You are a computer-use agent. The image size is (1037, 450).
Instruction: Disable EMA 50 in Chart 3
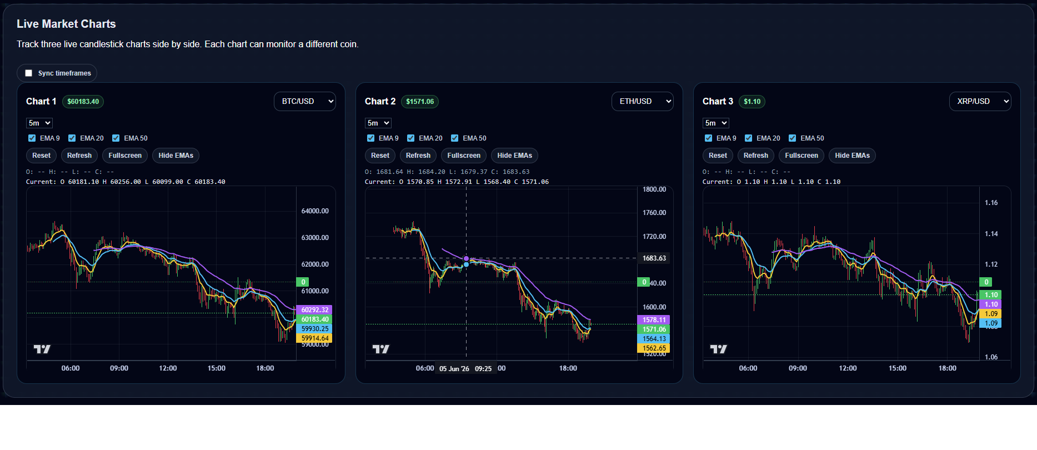(792, 138)
